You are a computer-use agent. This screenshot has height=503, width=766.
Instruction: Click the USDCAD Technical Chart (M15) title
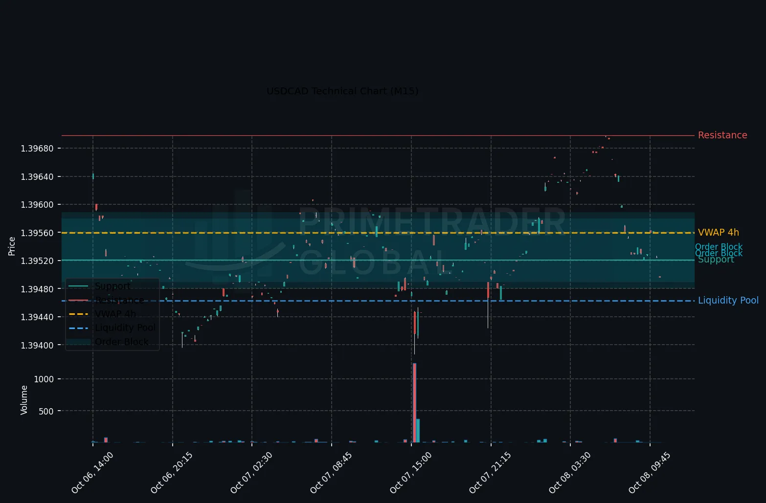(x=342, y=91)
